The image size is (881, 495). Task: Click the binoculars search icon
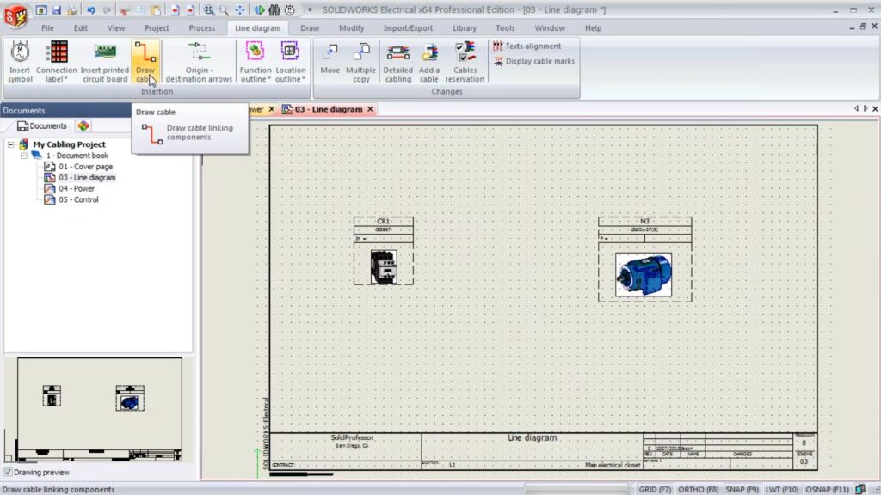[274, 10]
